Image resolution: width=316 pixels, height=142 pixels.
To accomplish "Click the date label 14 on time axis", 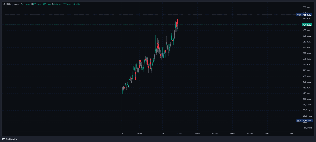I will [122, 134].
